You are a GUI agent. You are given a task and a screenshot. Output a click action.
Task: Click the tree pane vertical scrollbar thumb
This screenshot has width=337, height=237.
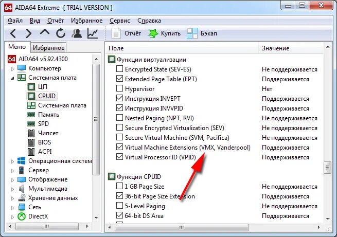(x=96, y=119)
